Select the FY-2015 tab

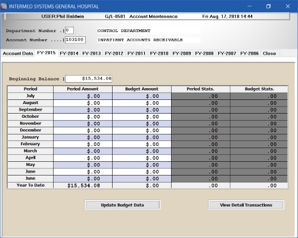46,53
